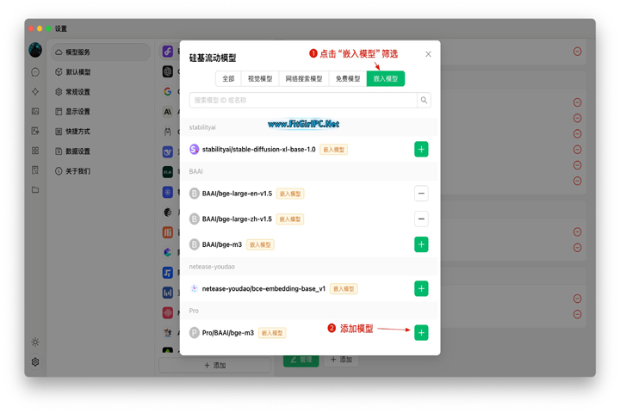
Task: Click the green 管理 button
Action: pos(301,360)
